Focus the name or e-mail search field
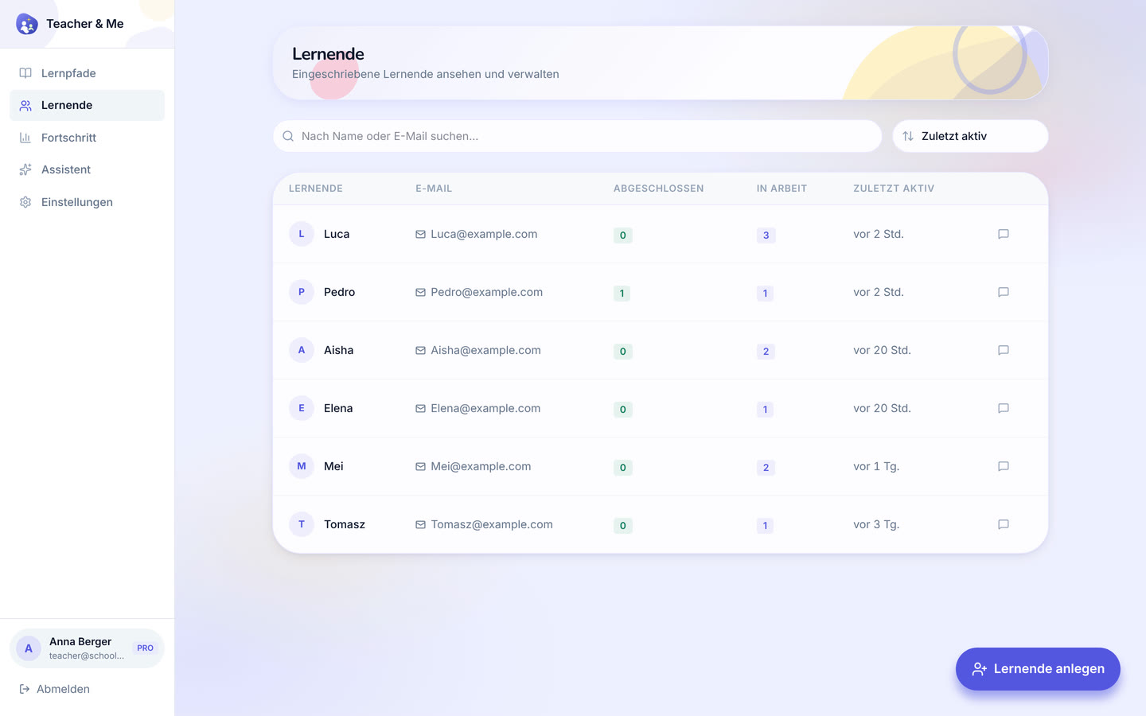1146x716 pixels. [x=577, y=136]
